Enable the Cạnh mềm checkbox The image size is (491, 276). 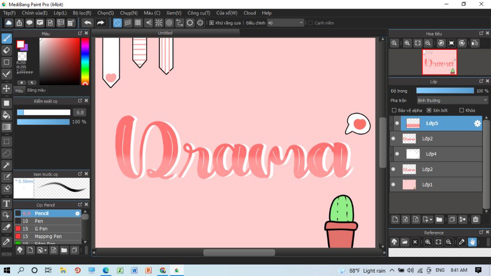coord(311,23)
